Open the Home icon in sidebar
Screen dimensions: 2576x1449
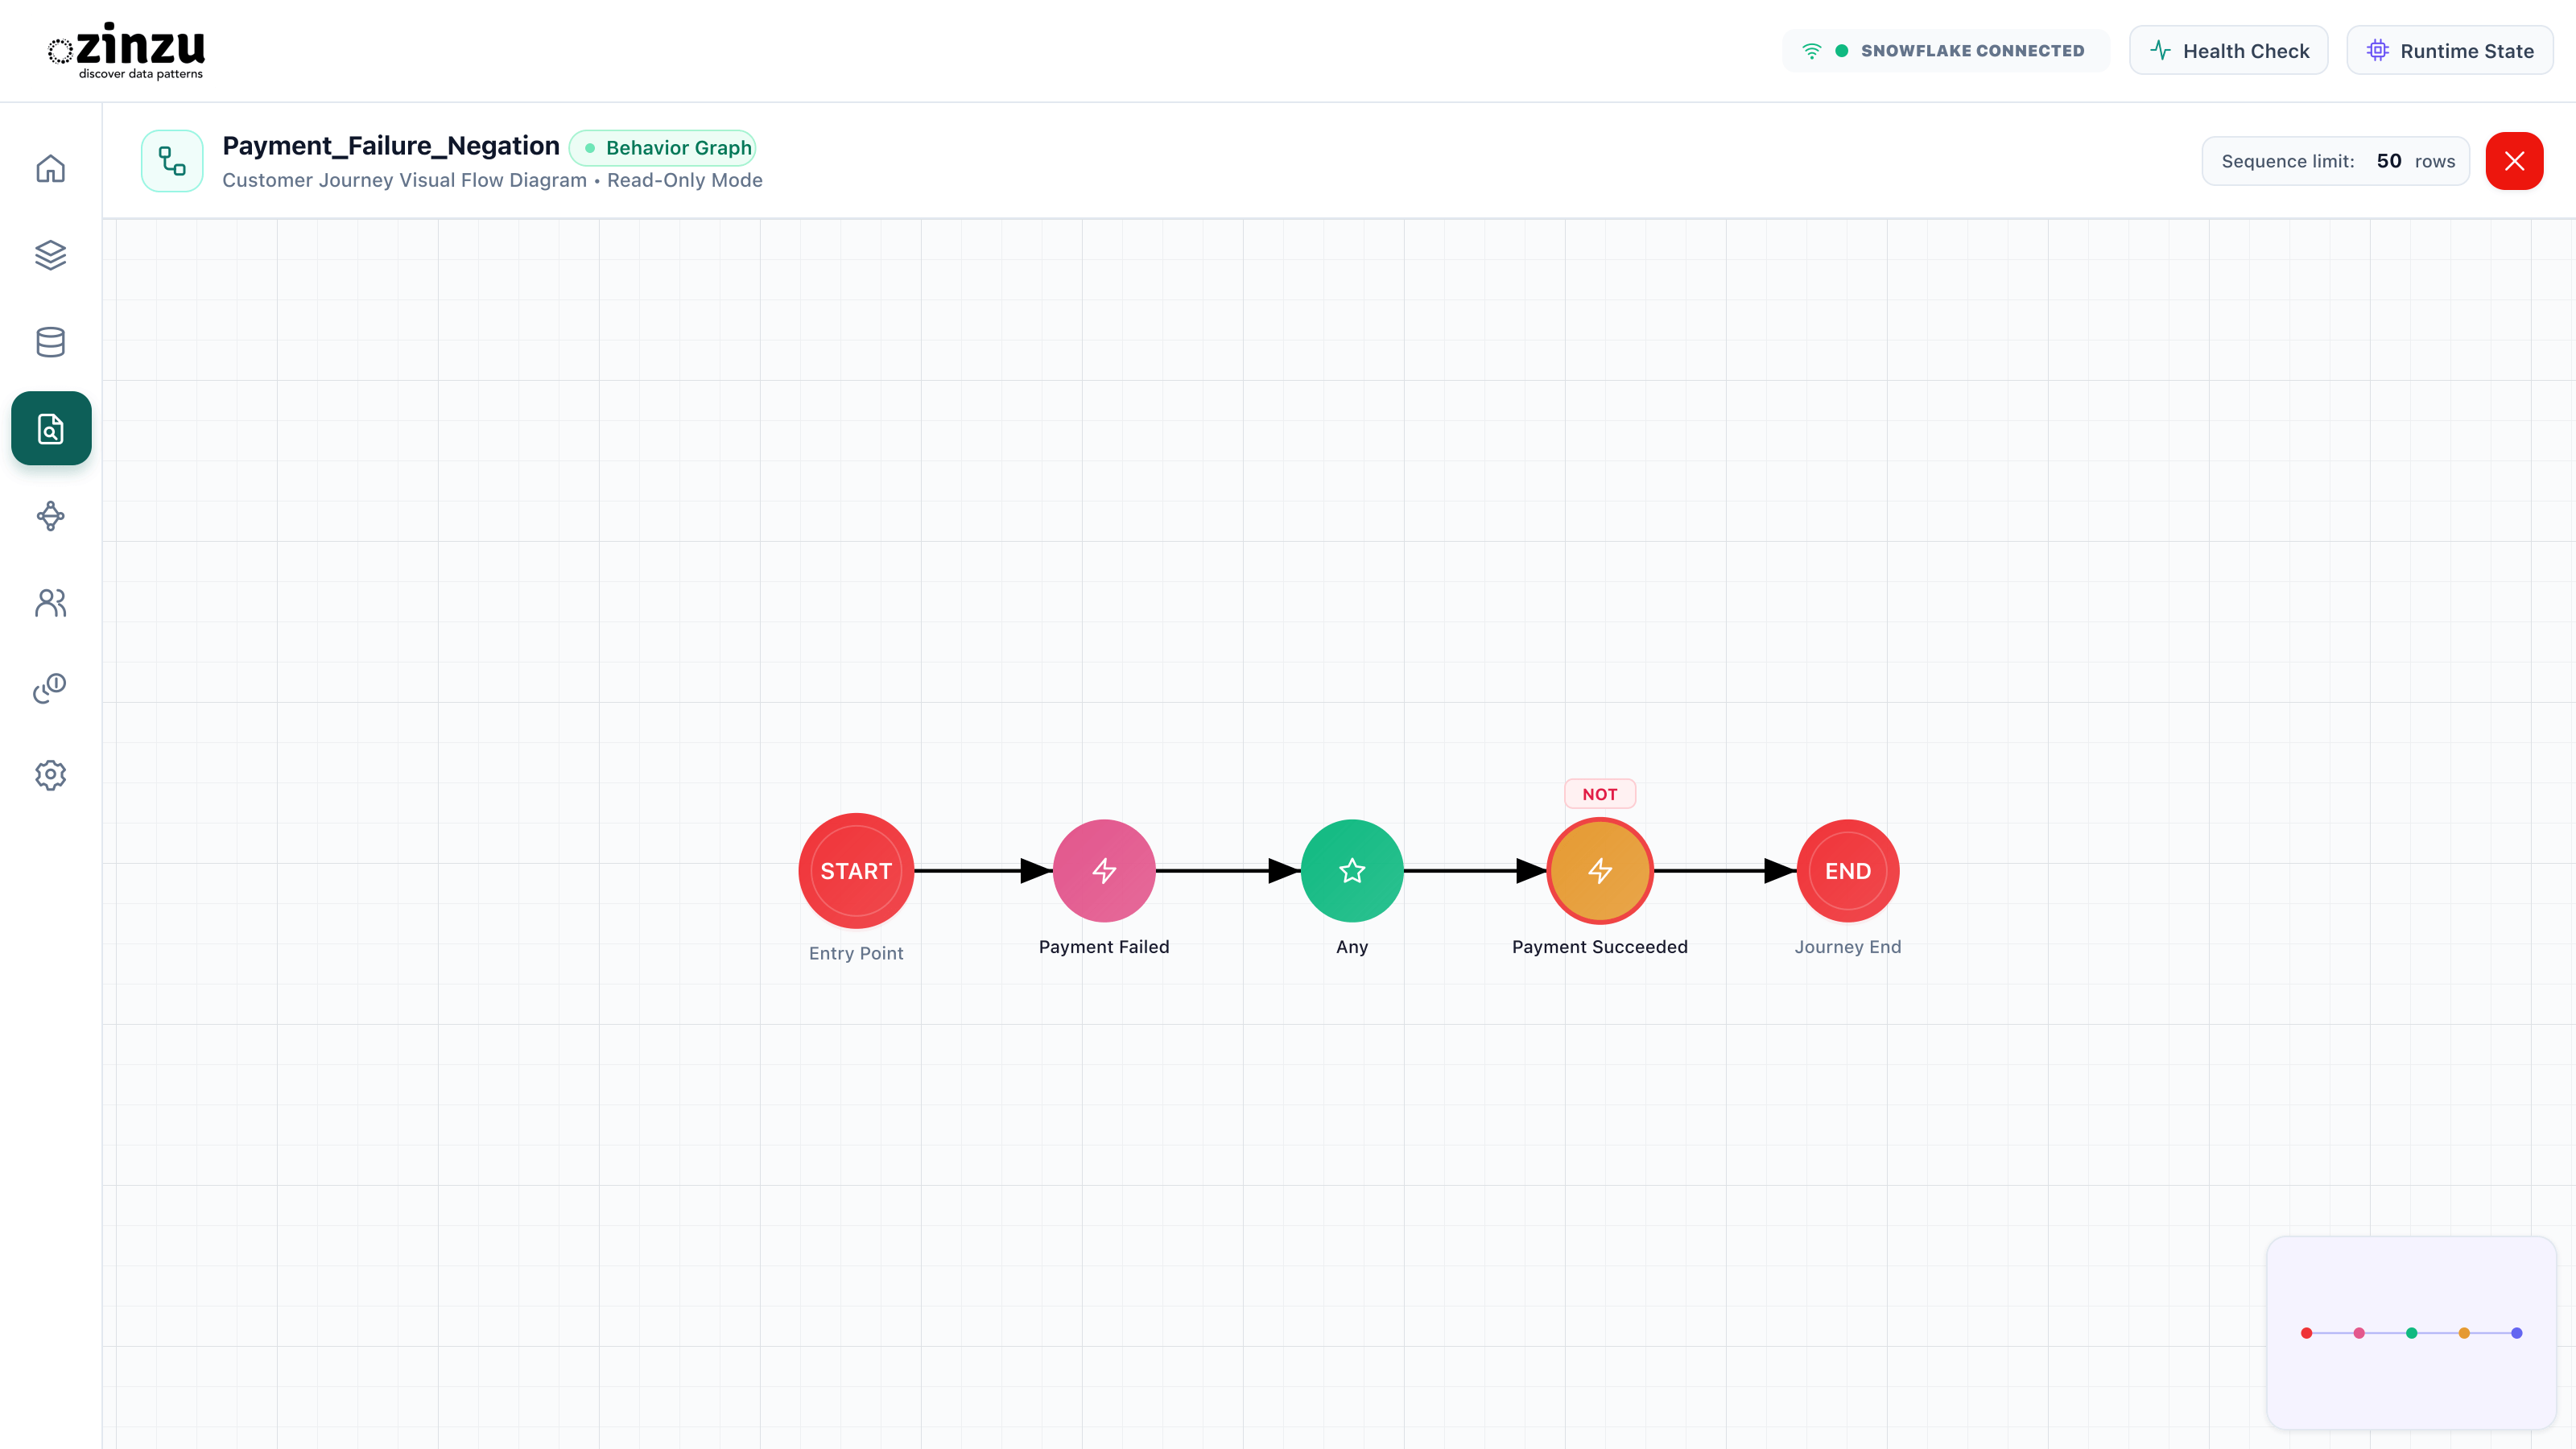coord(51,168)
